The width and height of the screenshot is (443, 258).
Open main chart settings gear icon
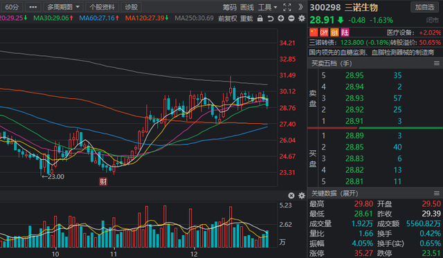(x=302, y=19)
